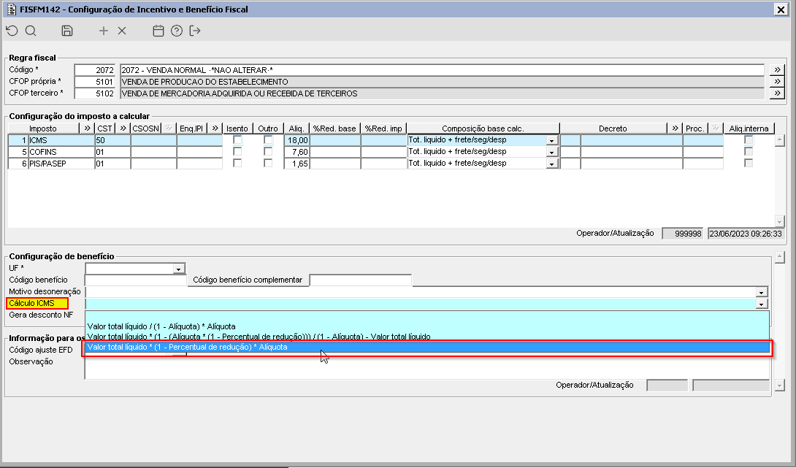Click the Código benefício complementar field
Screen dimensions: 796x468
[361, 280]
